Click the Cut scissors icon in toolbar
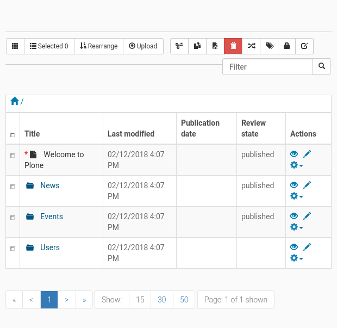 [179, 46]
